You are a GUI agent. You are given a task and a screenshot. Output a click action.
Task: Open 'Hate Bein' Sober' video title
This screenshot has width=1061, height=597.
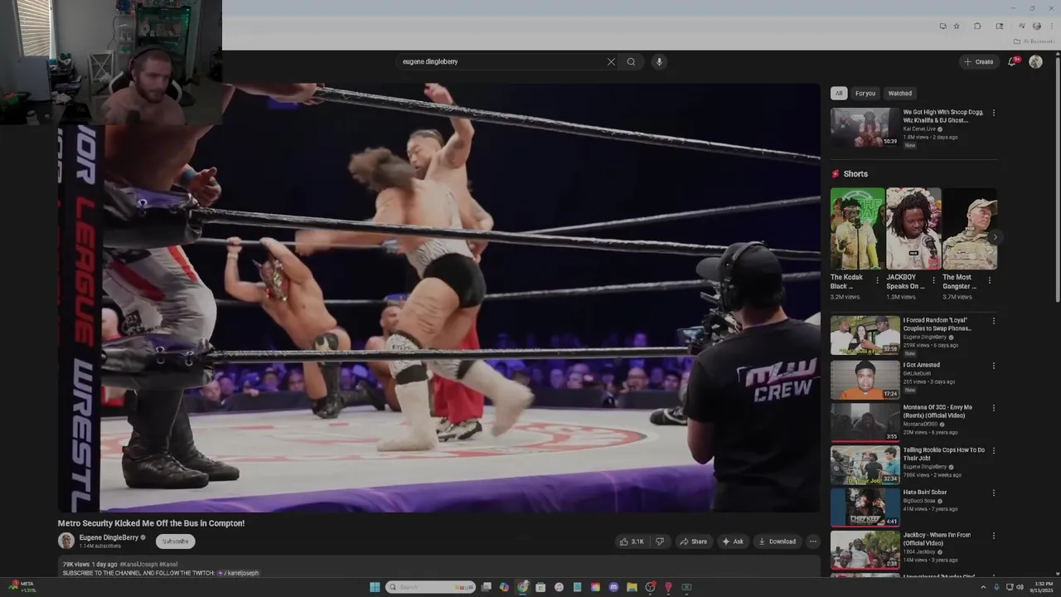[x=925, y=493]
